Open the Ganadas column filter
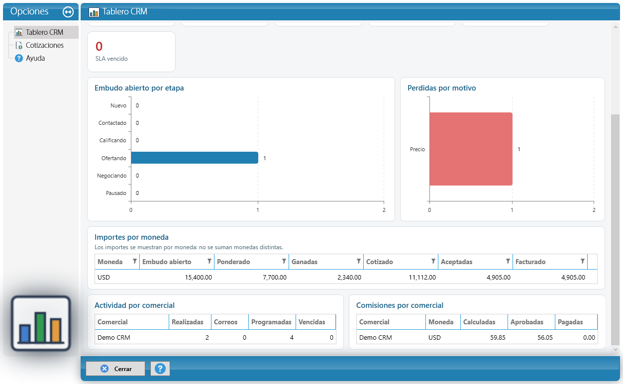The image size is (623, 384). point(359,262)
